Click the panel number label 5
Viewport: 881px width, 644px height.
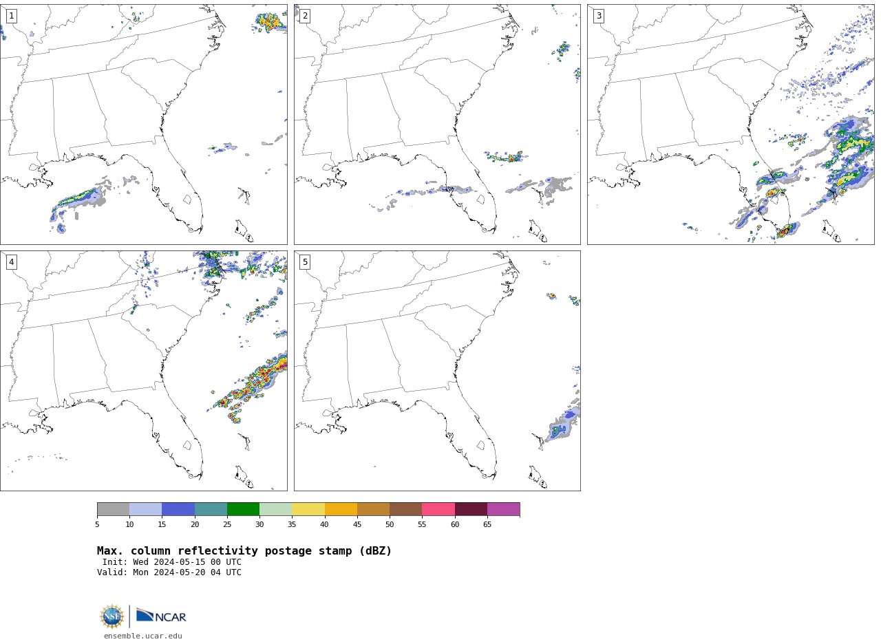305,262
